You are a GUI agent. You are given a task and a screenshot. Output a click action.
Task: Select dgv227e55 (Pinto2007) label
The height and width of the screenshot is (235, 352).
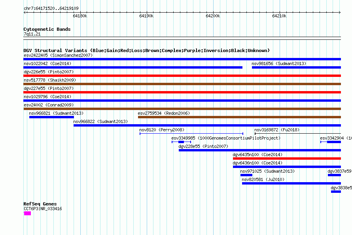click(49, 88)
